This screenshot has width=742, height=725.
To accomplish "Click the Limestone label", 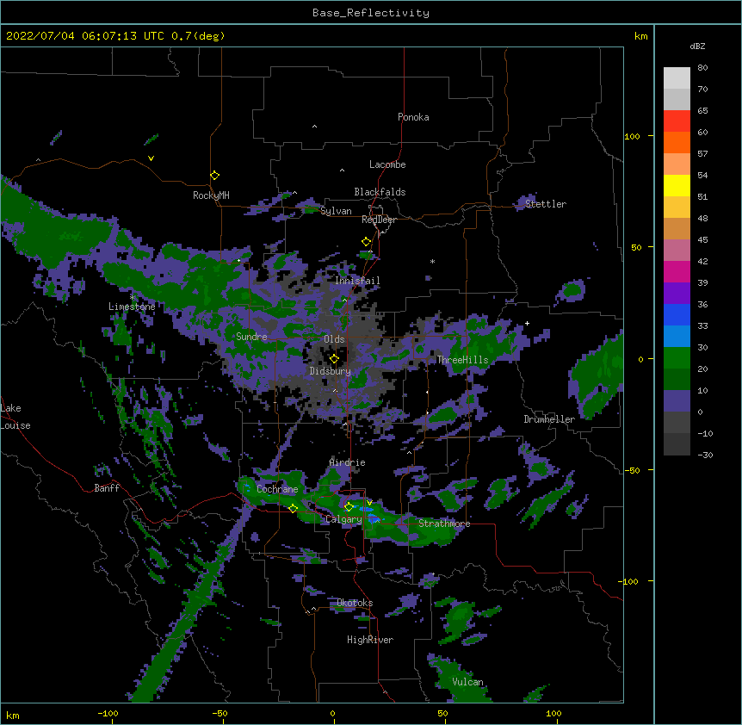I will pos(132,307).
